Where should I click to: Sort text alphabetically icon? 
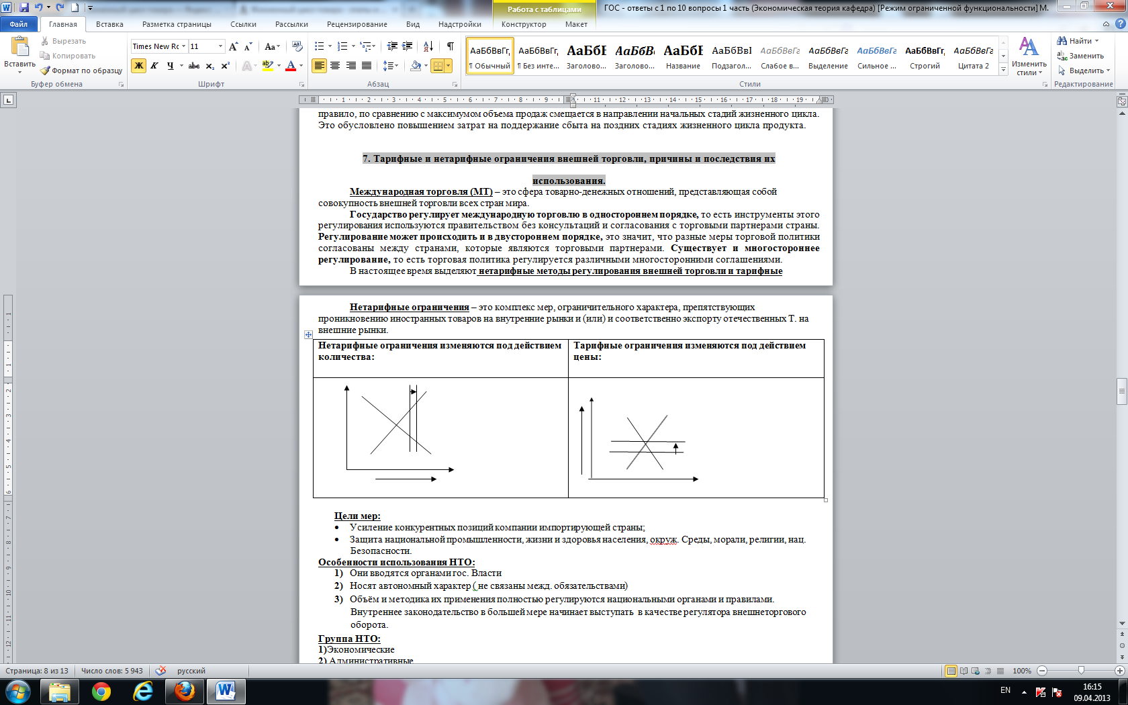tap(428, 46)
